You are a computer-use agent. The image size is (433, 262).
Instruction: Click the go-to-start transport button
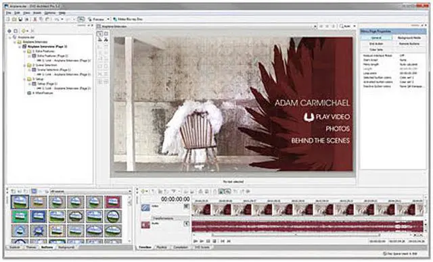coord(223,241)
